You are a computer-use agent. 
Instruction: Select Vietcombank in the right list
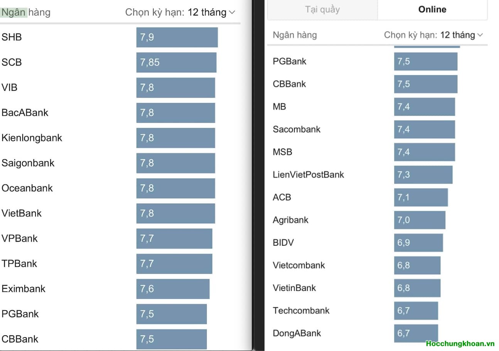pyautogui.click(x=299, y=265)
